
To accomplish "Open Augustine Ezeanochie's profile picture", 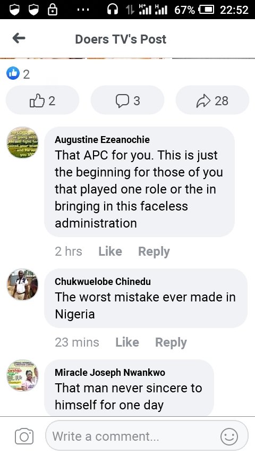I will pos(22,142).
